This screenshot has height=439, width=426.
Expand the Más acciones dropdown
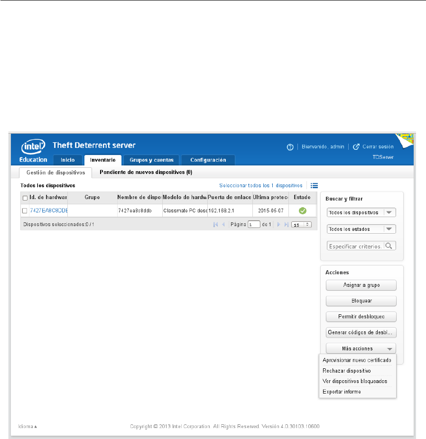click(361, 348)
